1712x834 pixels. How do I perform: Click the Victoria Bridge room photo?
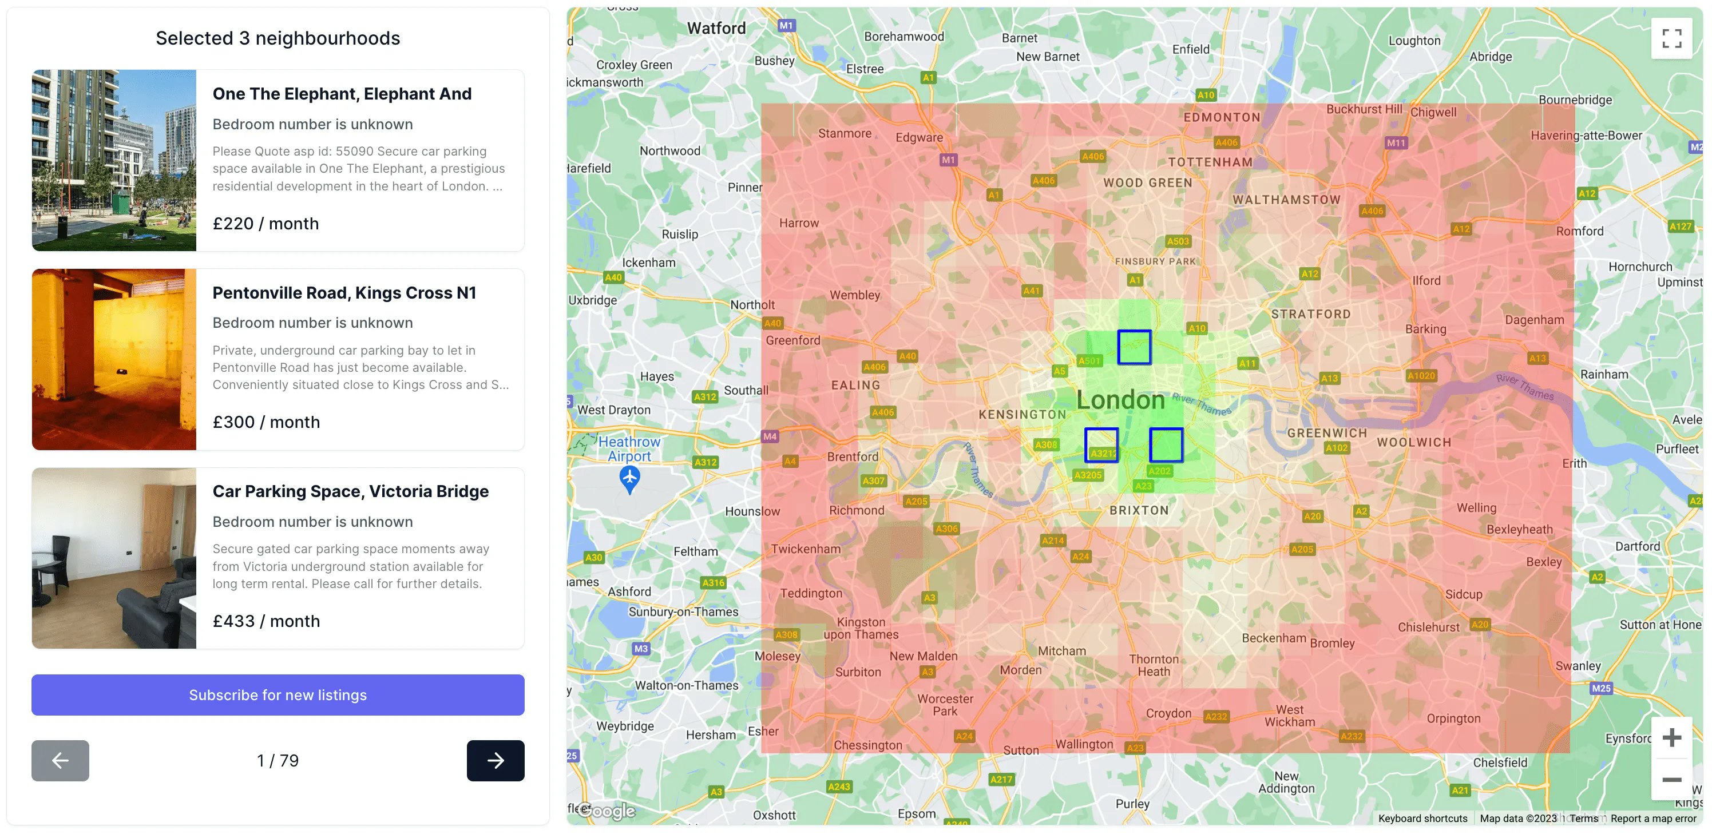tap(114, 558)
